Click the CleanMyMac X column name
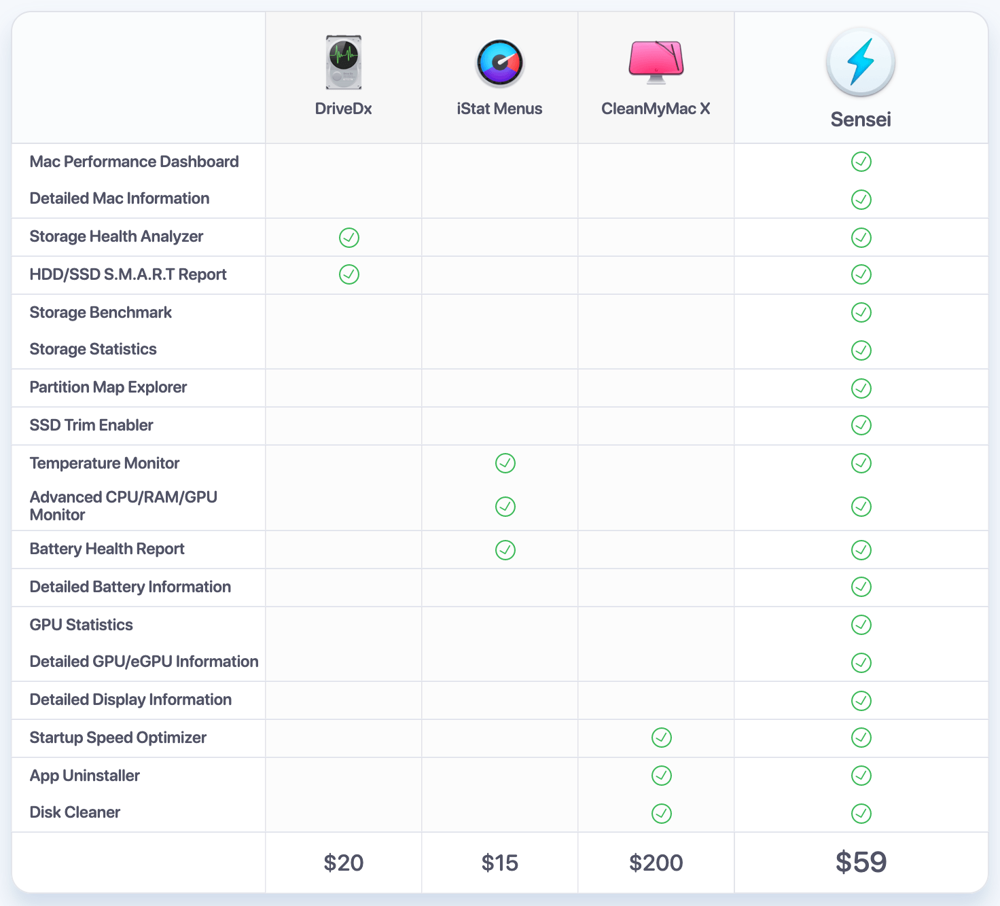The width and height of the screenshot is (1000, 906). 656,109
